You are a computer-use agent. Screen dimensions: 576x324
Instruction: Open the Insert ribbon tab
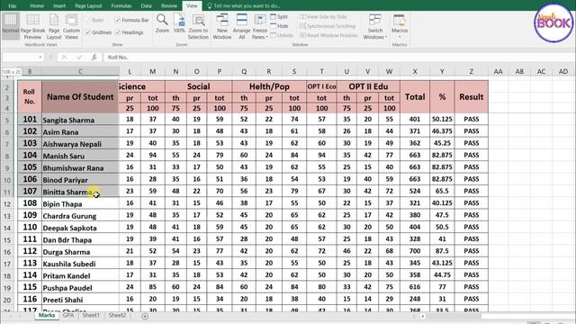[59, 6]
